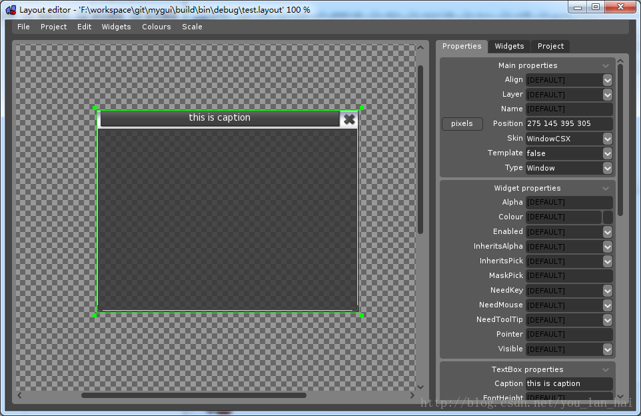Open the Align dropdown

608,80
